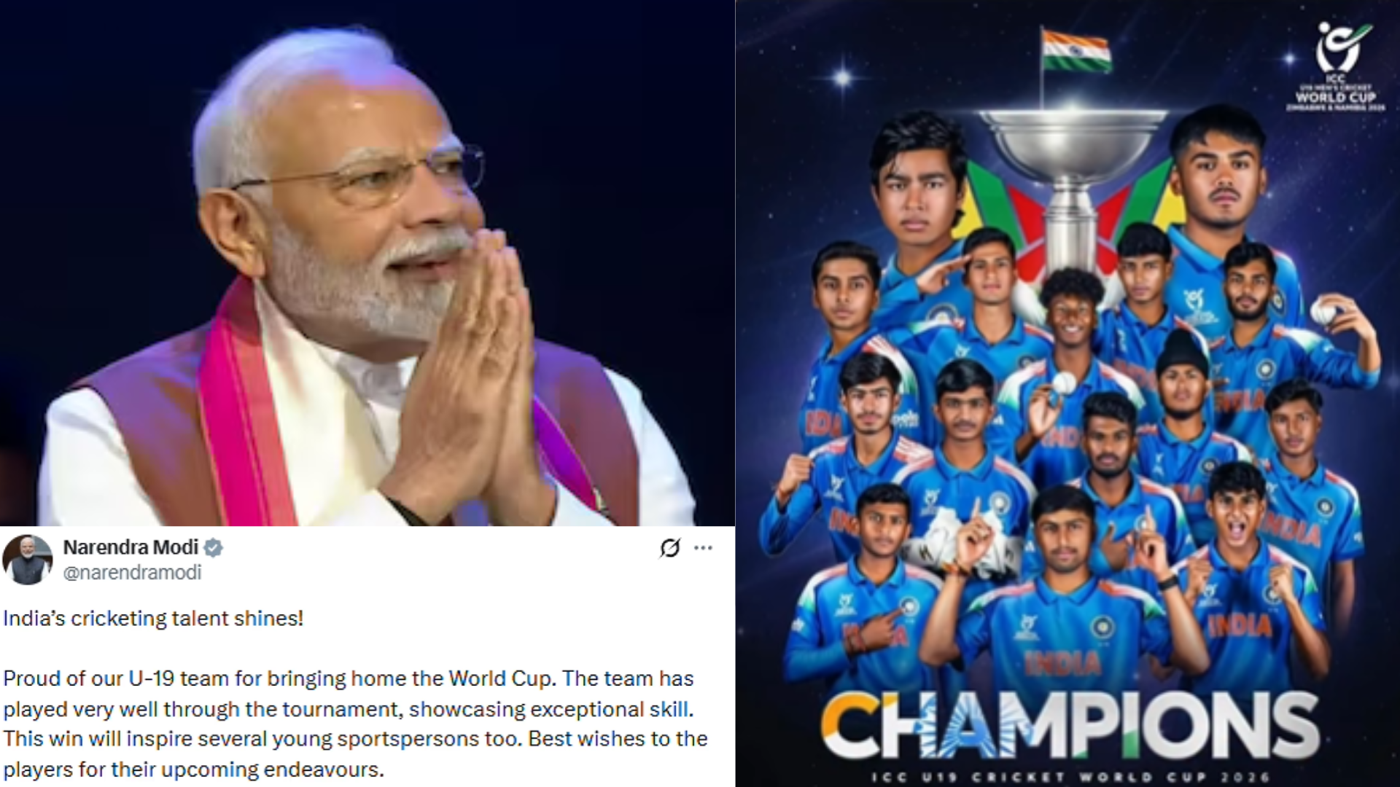This screenshot has height=787, width=1400.
Task: Click 'India's cricketing talent shines!' line
Action: 153,619
